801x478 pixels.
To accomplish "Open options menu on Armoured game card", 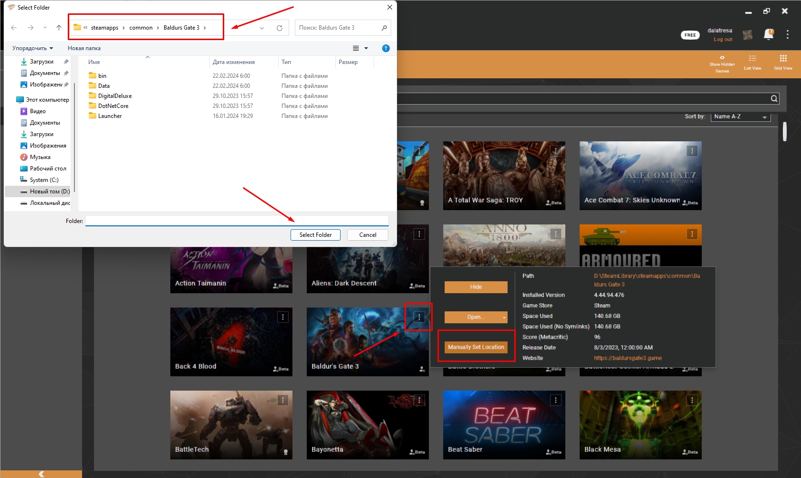I will 692,234.
